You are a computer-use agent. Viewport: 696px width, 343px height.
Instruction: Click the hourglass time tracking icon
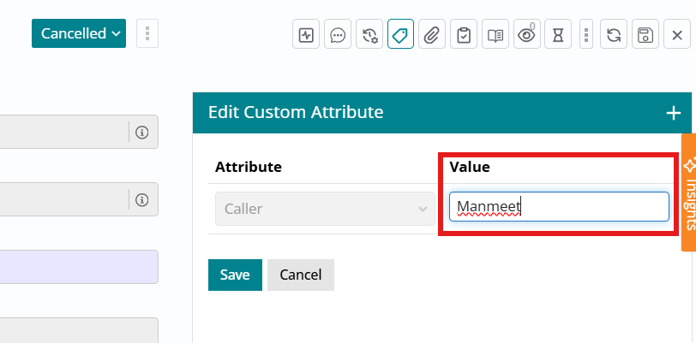pyautogui.click(x=558, y=35)
